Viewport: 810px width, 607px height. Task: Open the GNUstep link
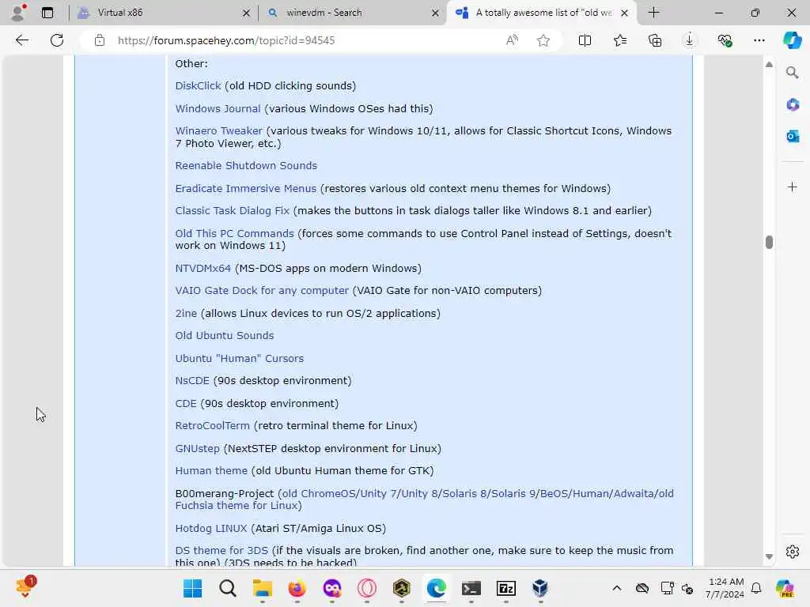[x=197, y=449]
